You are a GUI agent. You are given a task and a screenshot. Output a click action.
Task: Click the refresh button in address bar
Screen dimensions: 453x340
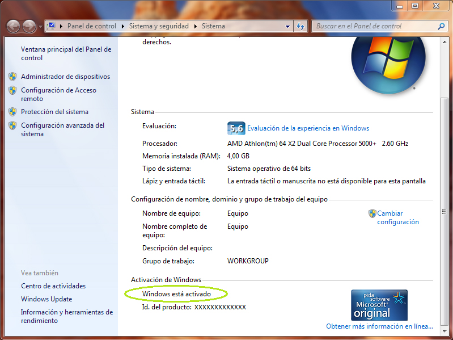tap(300, 26)
